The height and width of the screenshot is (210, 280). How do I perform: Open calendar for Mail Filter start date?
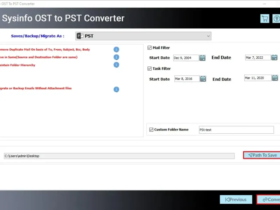pyautogui.click(x=202, y=58)
